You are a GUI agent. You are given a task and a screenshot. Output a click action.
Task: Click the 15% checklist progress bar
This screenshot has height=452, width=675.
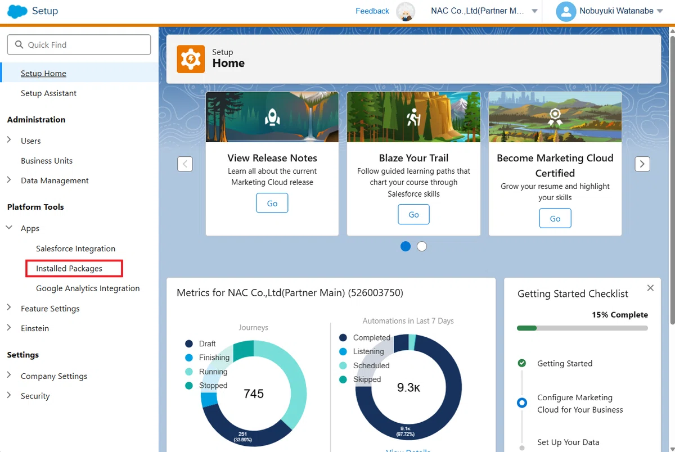[582, 328]
